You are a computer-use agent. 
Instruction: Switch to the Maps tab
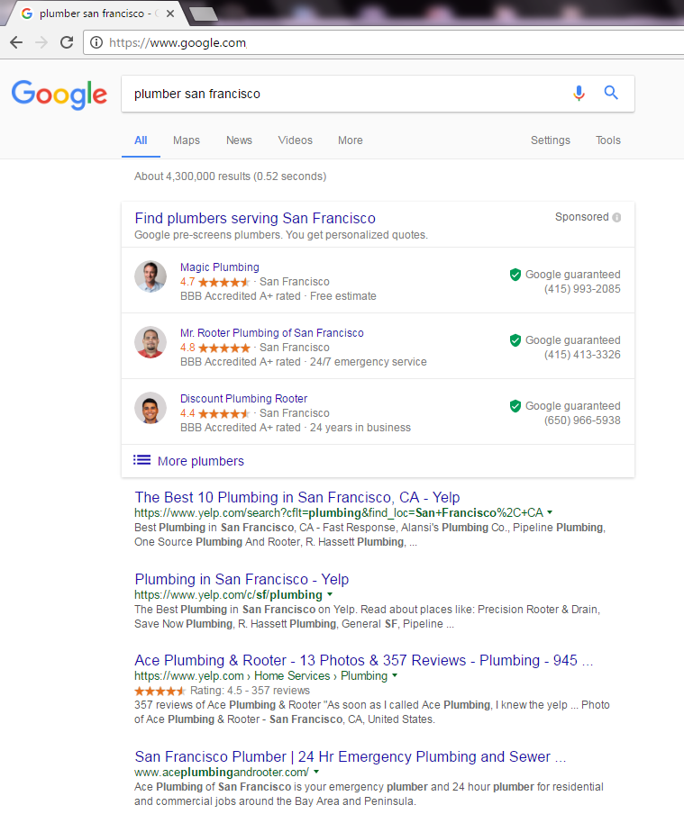pos(187,140)
